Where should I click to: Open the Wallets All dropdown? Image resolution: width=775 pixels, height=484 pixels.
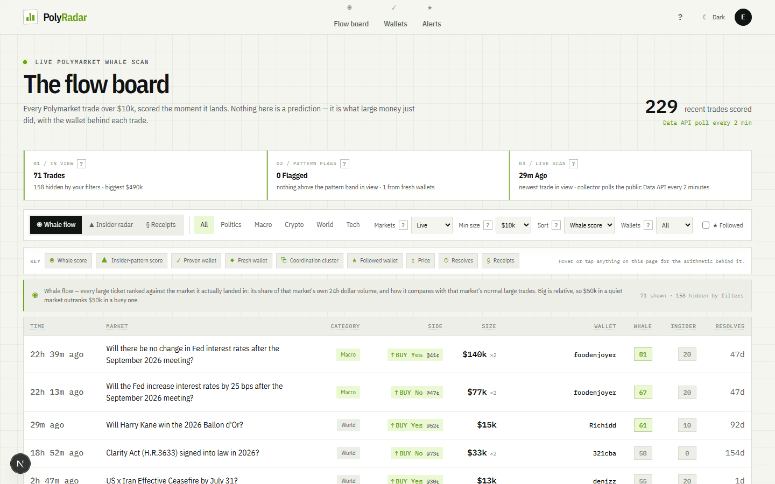pos(674,225)
